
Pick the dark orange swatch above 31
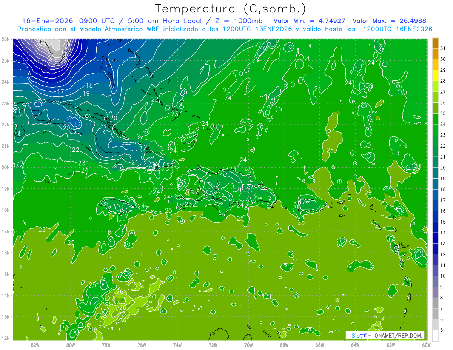coord(435,43)
